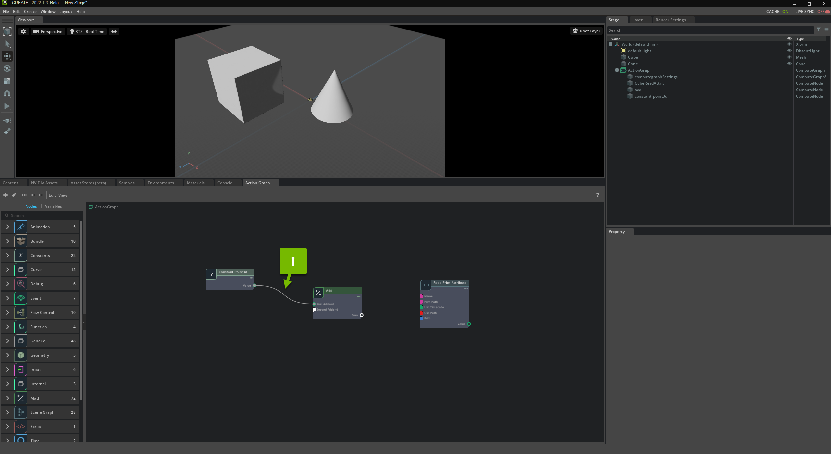
Task: Select CubeReadAttrib in the Stage tree
Action: pyautogui.click(x=649, y=83)
